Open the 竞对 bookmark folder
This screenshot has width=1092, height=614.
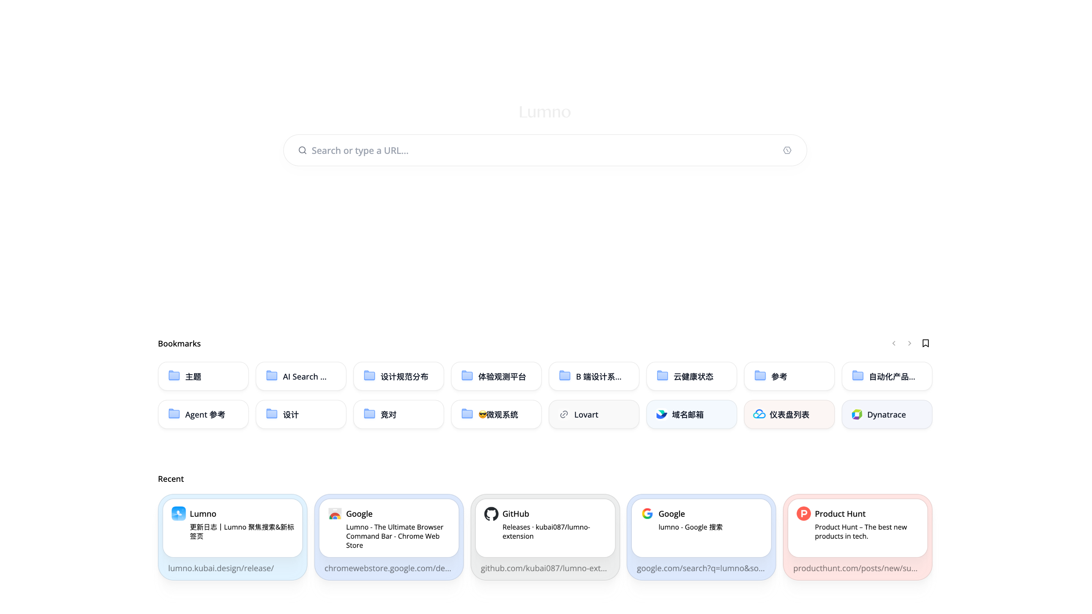pos(398,415)
